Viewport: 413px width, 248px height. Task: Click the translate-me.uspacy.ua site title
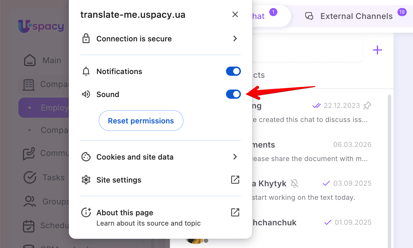point(133,14)
